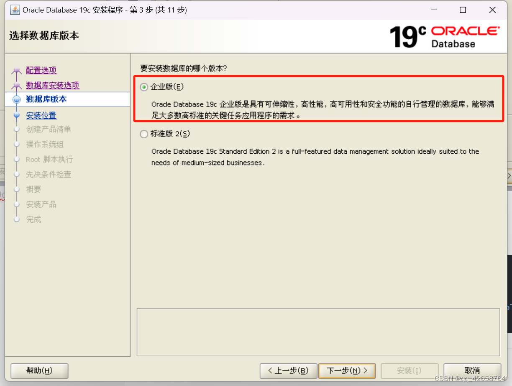Click the 选择数据库版本 heading
The image size is (512, 386).
(x=44, y=36)
